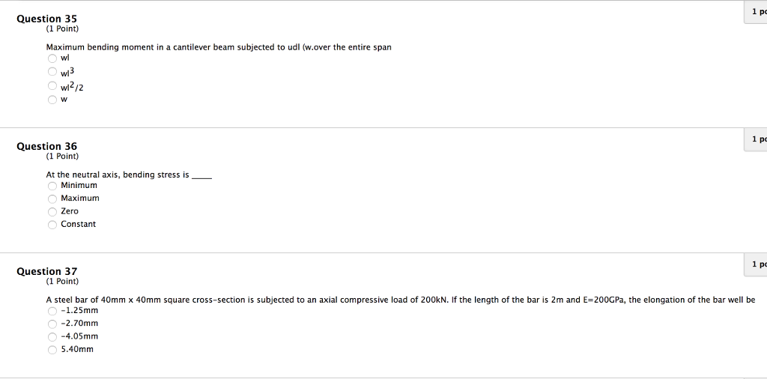Click the Question 35 points badge
The image size is (767, 379).
pos(756,12)
